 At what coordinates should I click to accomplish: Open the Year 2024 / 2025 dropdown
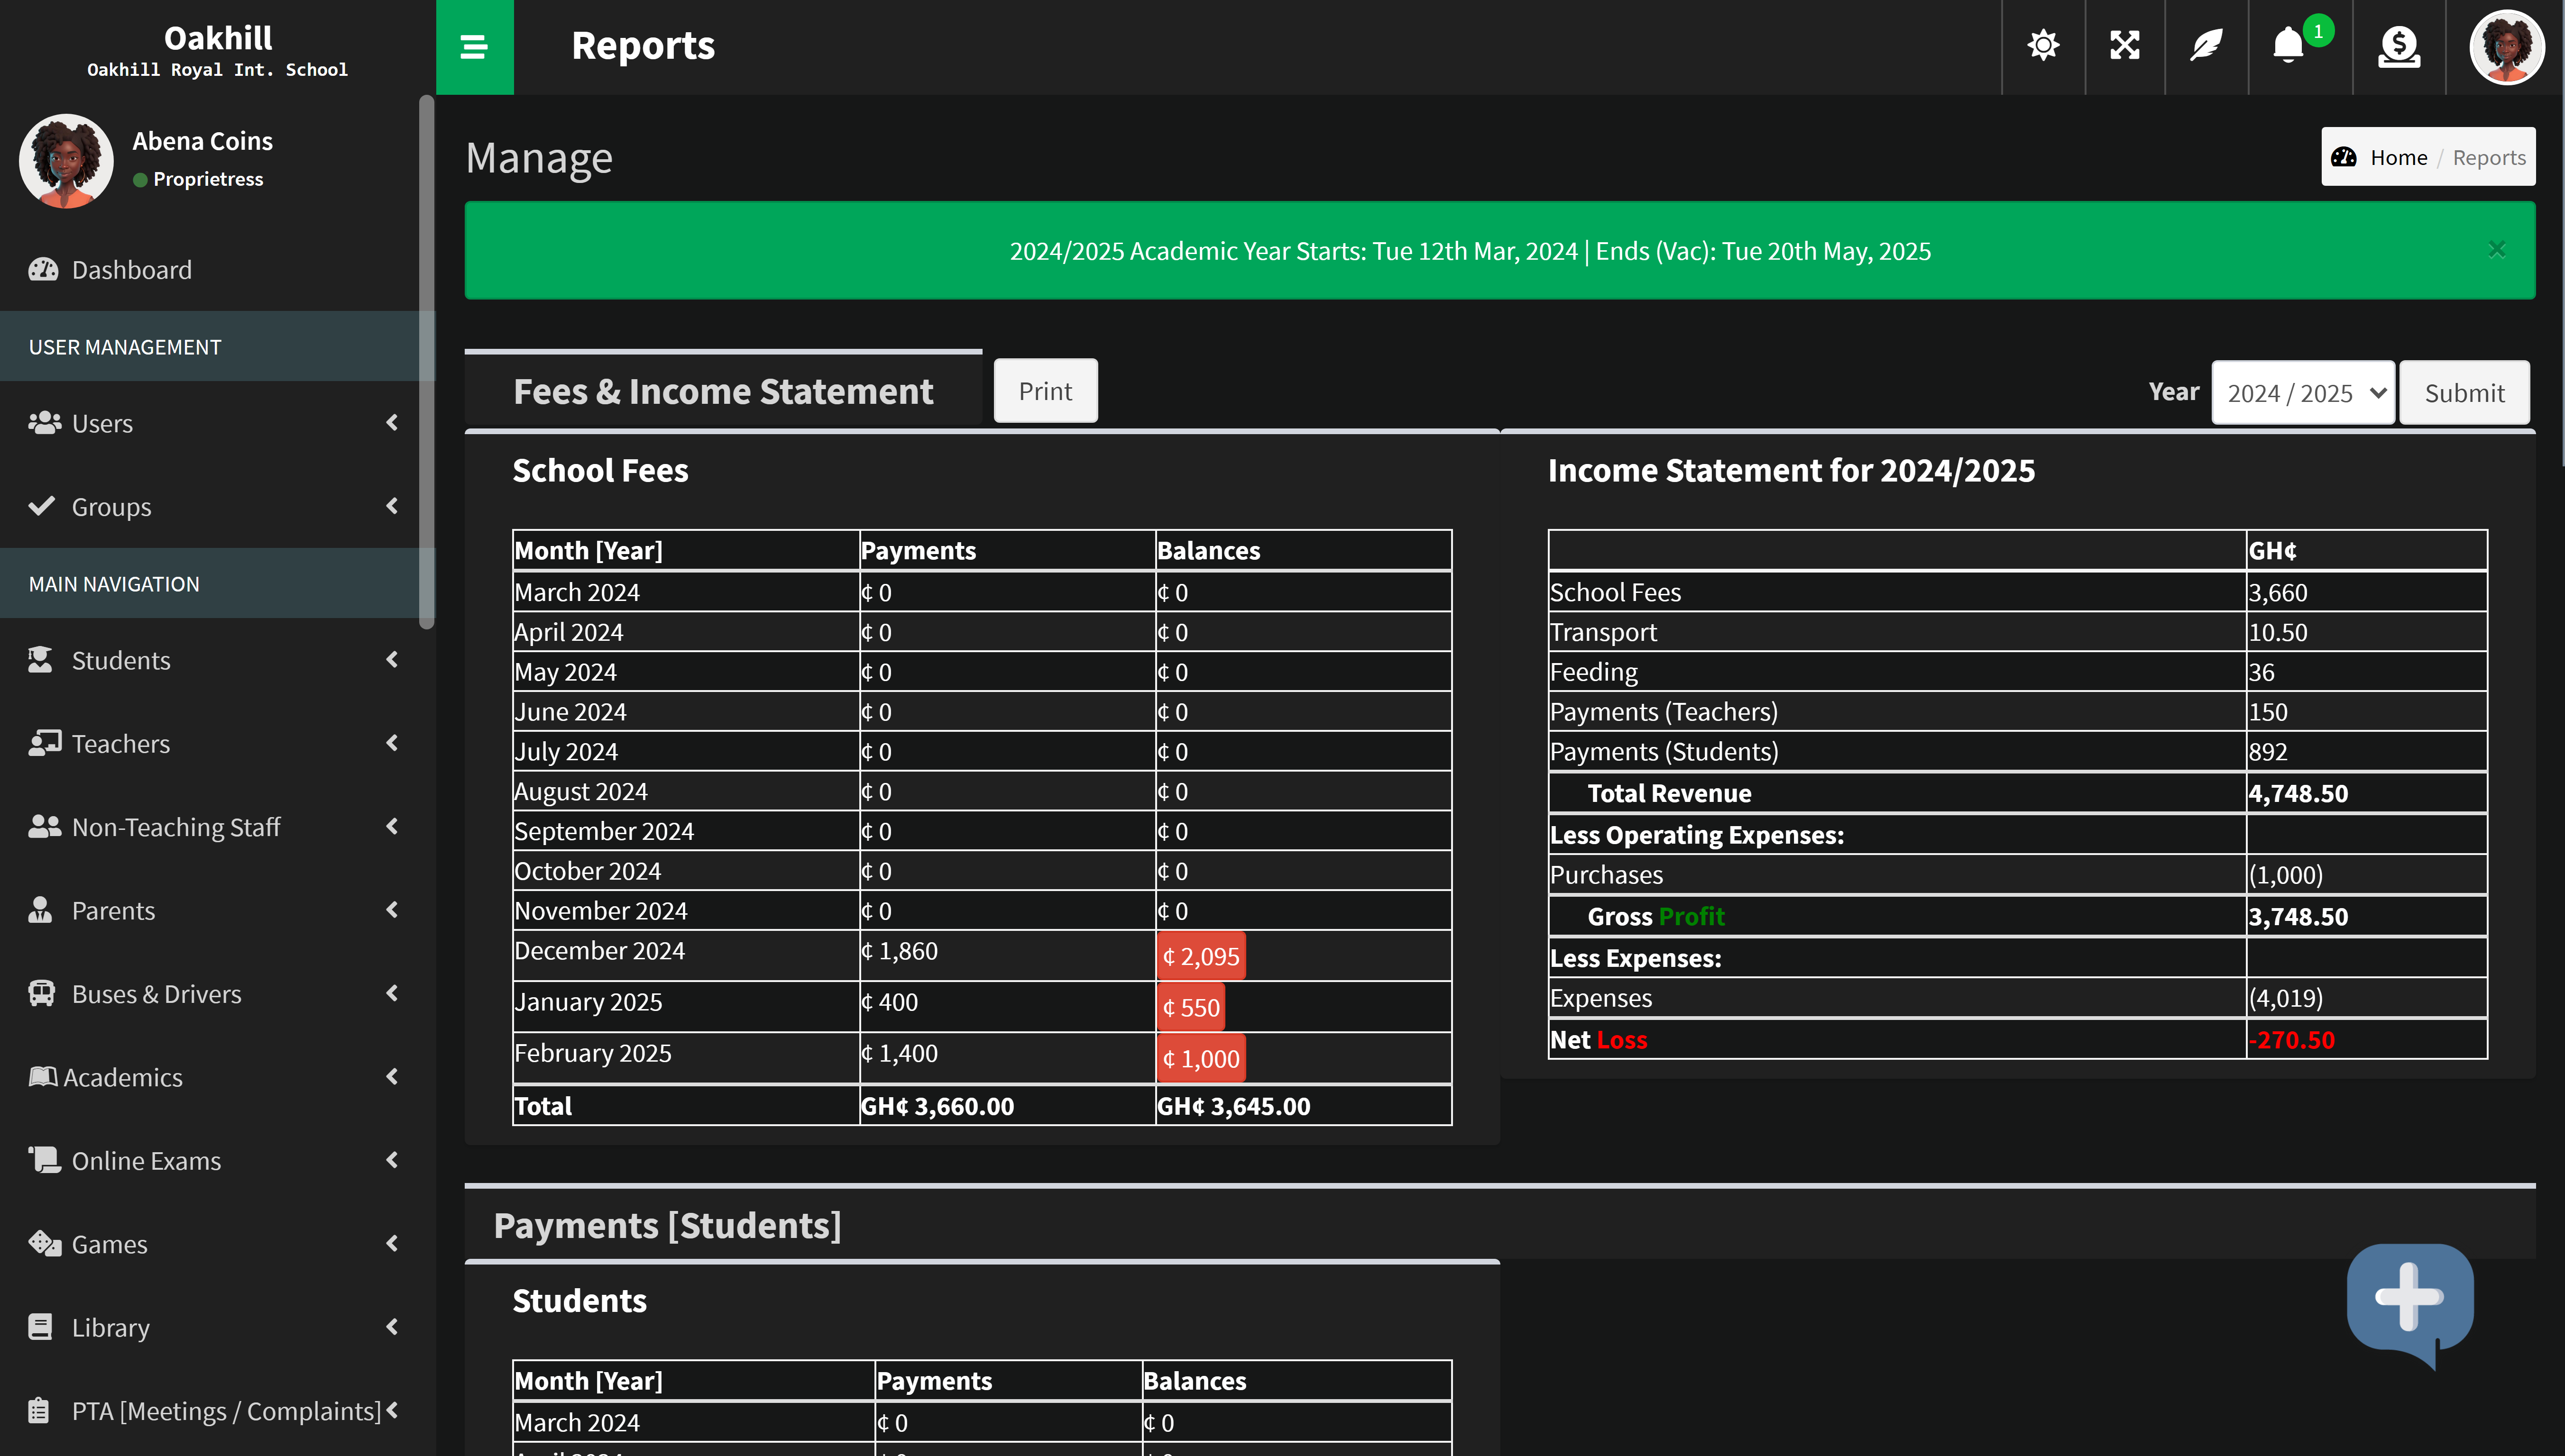2302,392
